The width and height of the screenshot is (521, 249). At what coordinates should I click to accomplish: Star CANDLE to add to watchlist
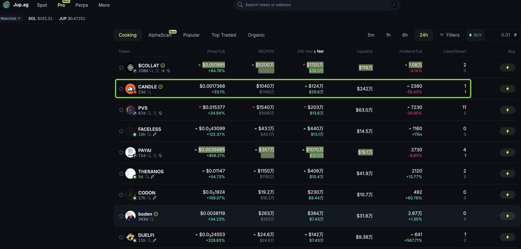tap(121, 88)
